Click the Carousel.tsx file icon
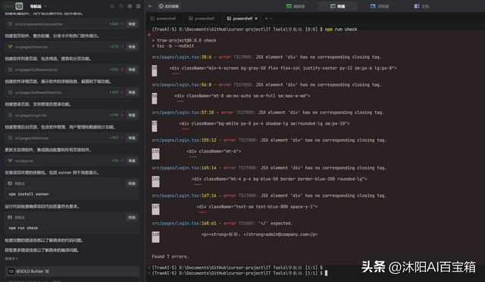The image size is (485, 282). coord(10,23)
